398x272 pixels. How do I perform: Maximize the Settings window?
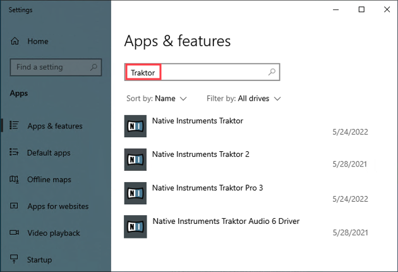[x=361, y=9]
